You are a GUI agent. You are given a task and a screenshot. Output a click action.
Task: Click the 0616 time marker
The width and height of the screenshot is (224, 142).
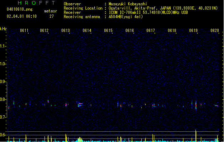click(x=130, y=31)
